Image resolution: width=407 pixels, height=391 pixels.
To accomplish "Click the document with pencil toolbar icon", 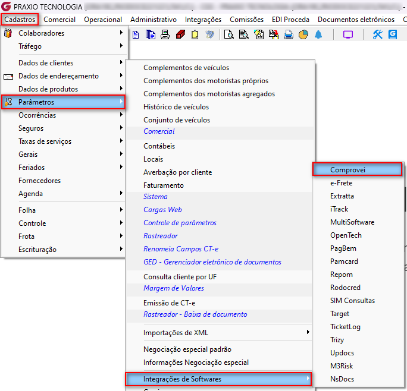I will pyautogui.click(x=258, y=34).
